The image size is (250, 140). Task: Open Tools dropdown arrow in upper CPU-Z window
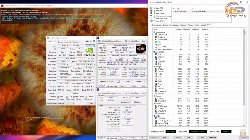(127, 86)
